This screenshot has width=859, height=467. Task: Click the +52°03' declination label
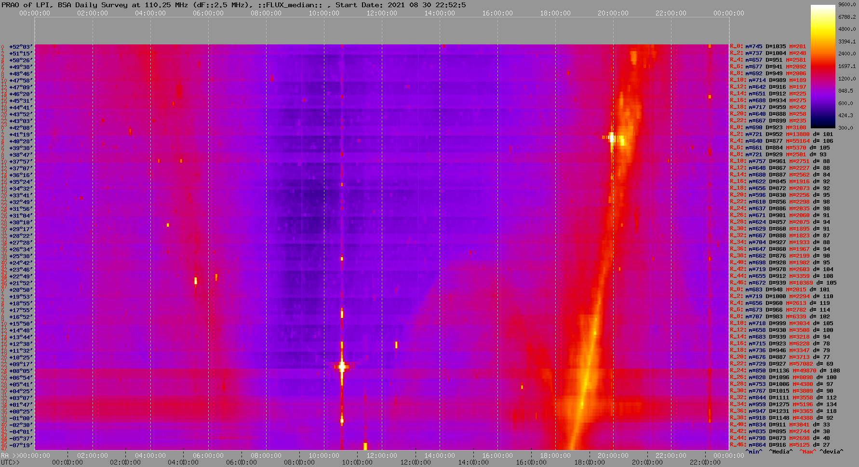click(x=21, y=47)
